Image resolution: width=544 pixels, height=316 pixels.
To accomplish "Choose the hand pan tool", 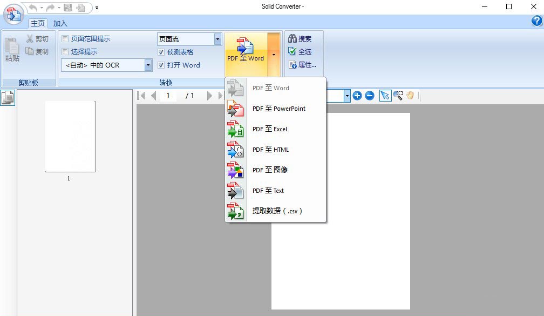I will click(410, 96).
